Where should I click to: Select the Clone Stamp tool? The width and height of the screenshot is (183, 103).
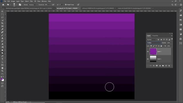tap(2, 38)
